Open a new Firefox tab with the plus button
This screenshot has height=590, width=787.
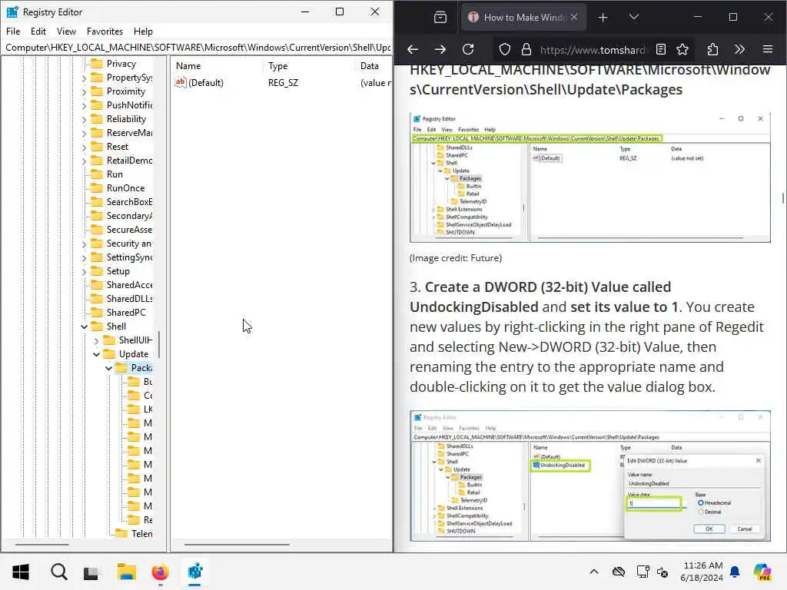603,18
